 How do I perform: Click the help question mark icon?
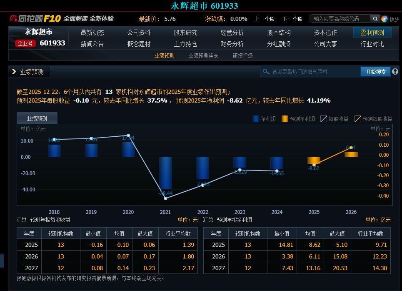395,72
